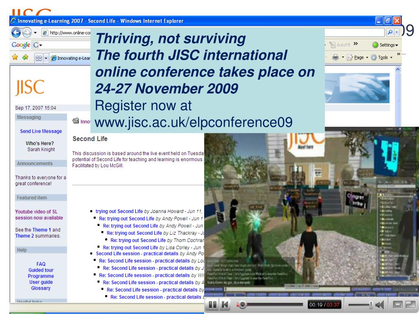Open the Page menu dropdown
The image size is (419, 314).
(x=358, y=57)
